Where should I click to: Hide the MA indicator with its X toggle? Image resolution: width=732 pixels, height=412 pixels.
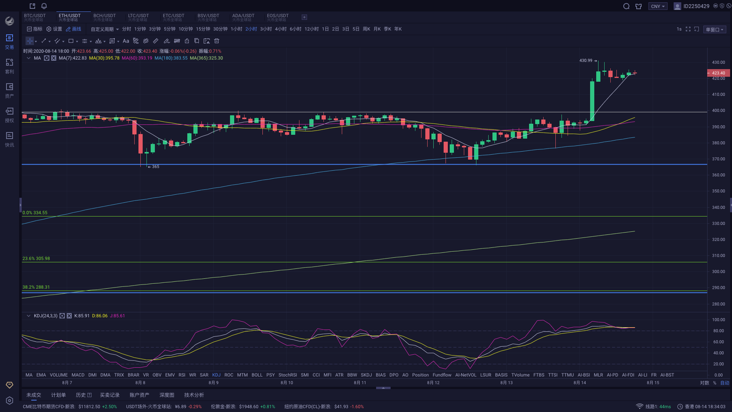click(53, 58)
